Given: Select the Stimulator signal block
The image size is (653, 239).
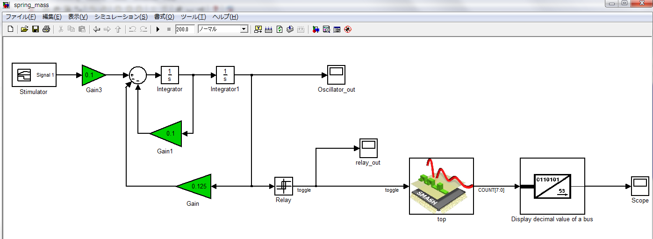Looking at the screenshot, I should coord(34,75).
